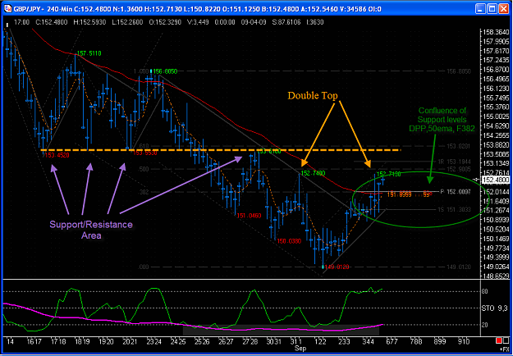This screenshot has height=356, width=513.
Task: Click the O:152.3290 bar open readout
Action: coord(166,22)
